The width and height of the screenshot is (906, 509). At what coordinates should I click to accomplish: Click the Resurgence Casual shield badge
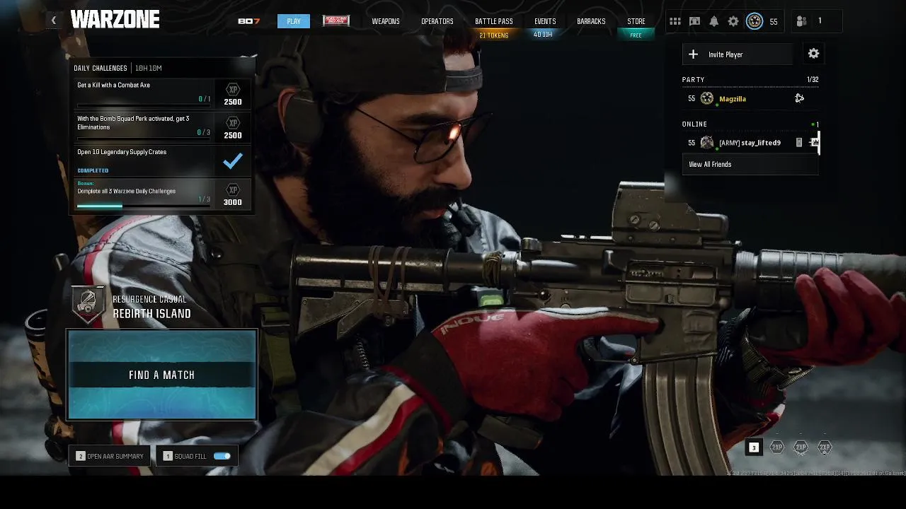[x=88, y=304]
